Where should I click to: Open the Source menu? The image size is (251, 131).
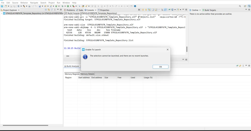(x=15, y=3)
